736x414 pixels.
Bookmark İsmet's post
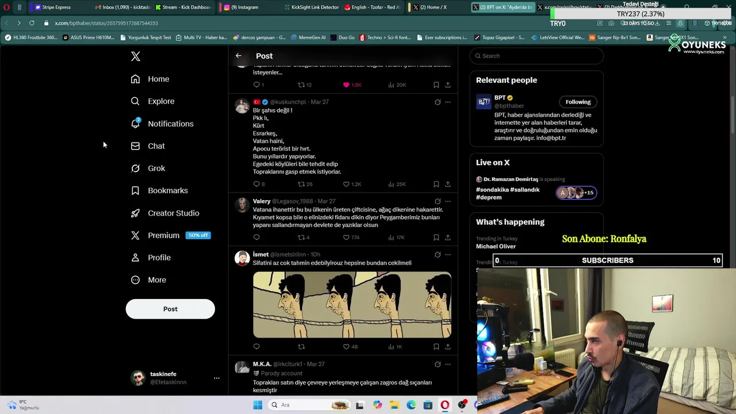(x=436, y=347)
